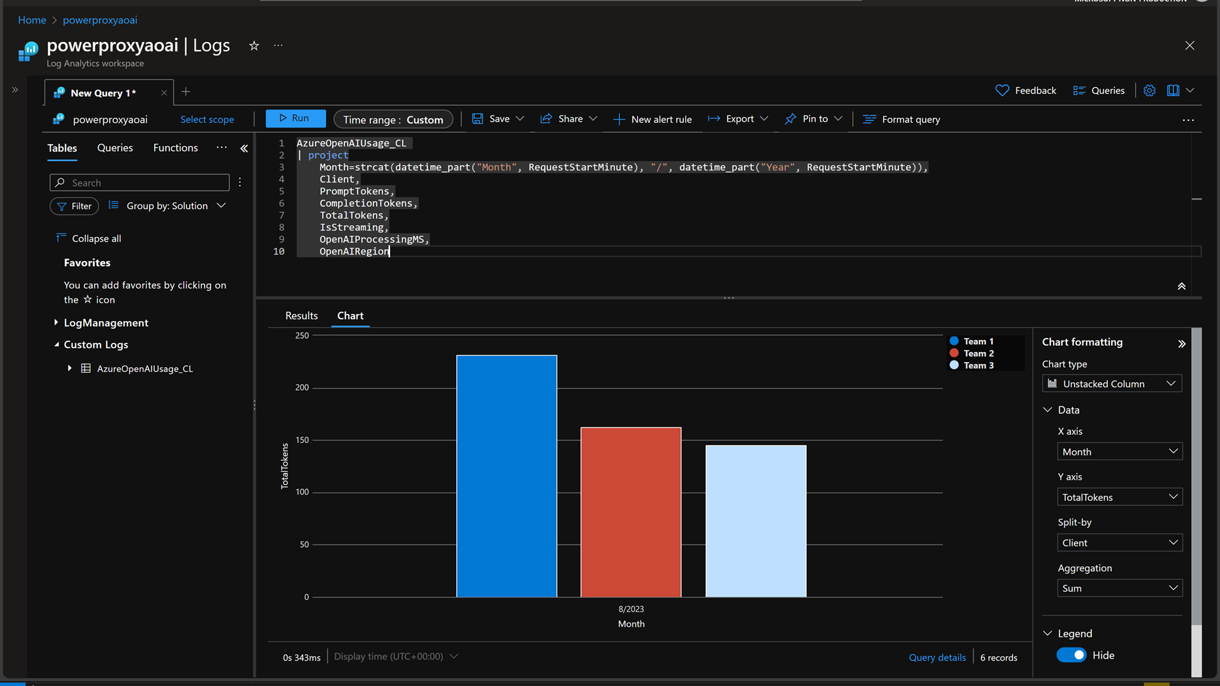Add a new query tab

click(186, 92)
